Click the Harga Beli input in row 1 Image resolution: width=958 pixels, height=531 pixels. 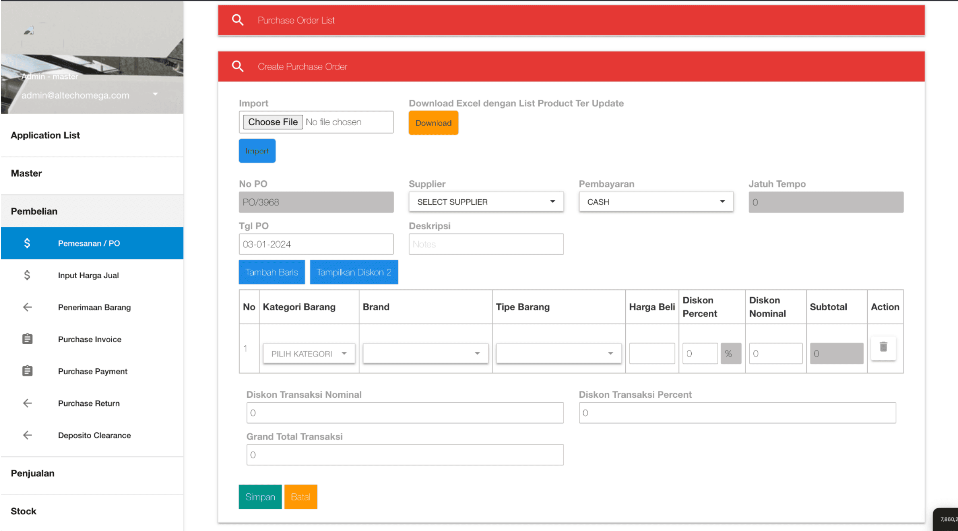pos(652,353)
